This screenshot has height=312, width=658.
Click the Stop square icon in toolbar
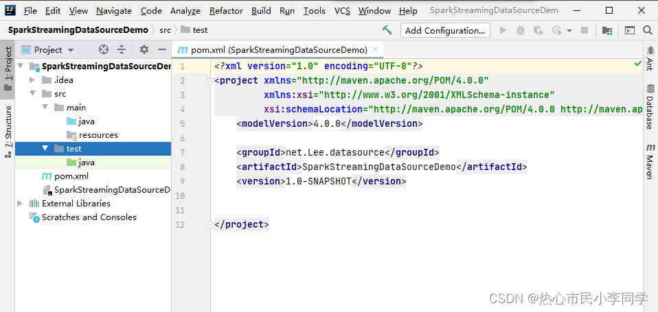[584, 30]
